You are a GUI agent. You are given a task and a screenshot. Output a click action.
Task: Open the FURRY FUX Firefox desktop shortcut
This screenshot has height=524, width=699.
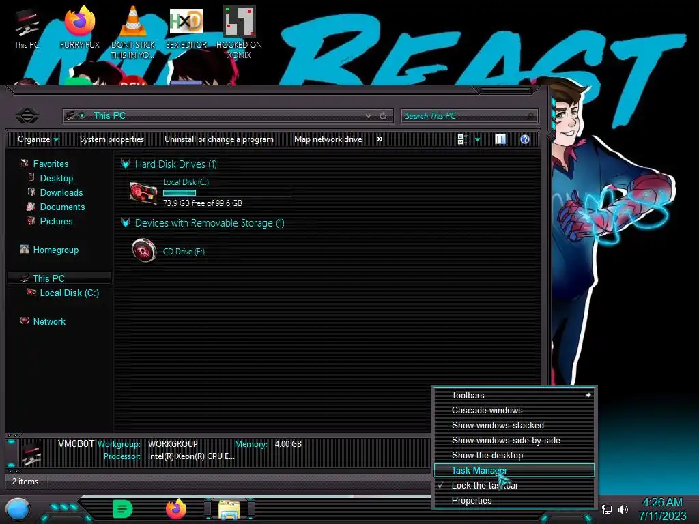pyautogui.click(x=80, y=27)
